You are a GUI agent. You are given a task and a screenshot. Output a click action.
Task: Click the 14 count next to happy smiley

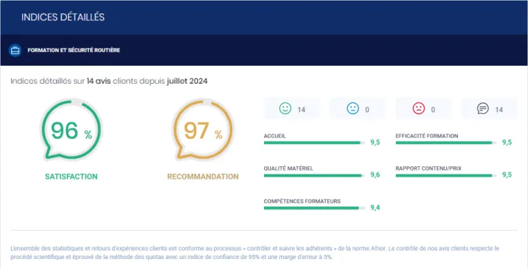[x=302, y=109]
